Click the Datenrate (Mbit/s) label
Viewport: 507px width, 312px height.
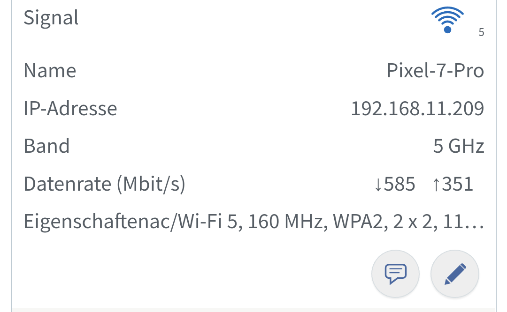(x=104, y=184)
